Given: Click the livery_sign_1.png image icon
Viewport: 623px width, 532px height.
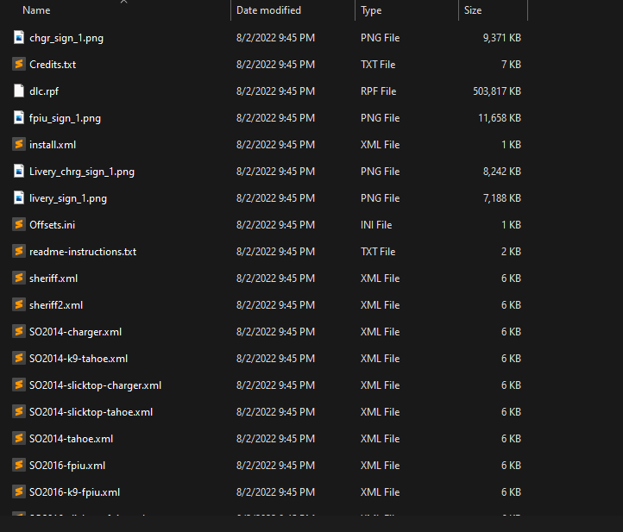Looking at the screenshot, I should point(19,198).
